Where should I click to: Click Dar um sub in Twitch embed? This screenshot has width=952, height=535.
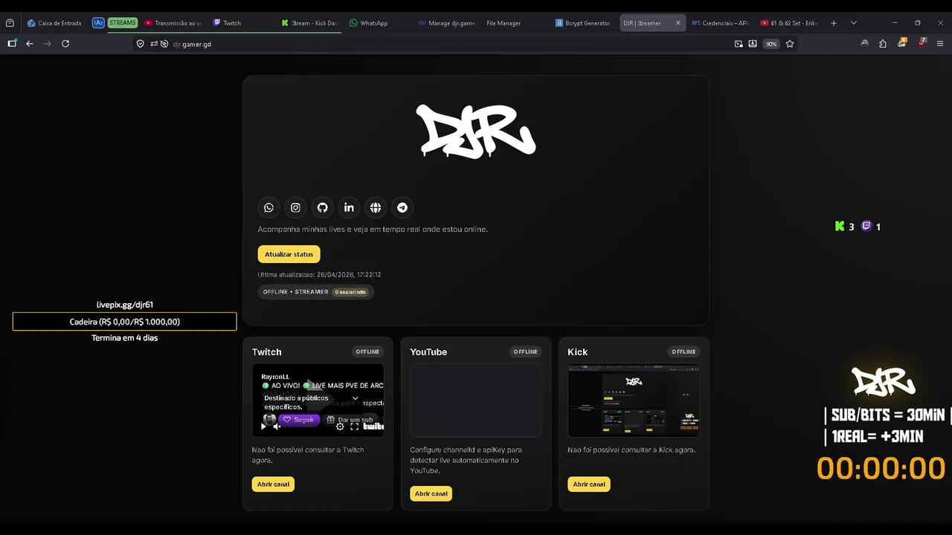350,420
